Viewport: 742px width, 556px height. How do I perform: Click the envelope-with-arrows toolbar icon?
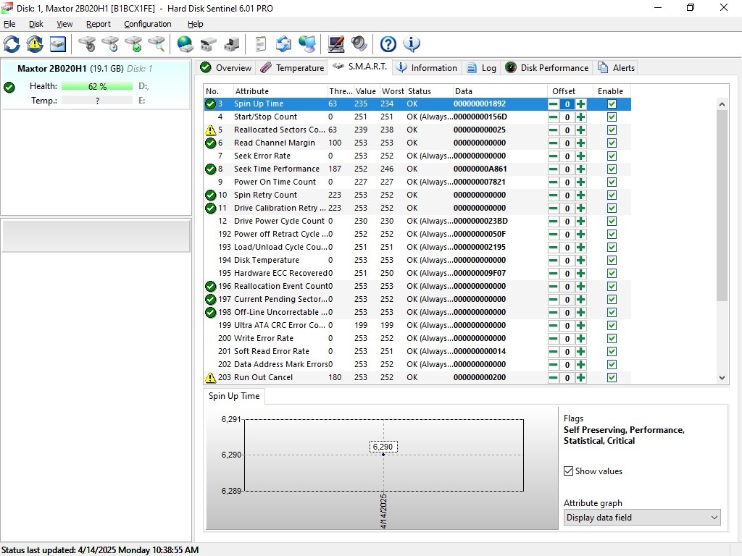click(283, 44)
